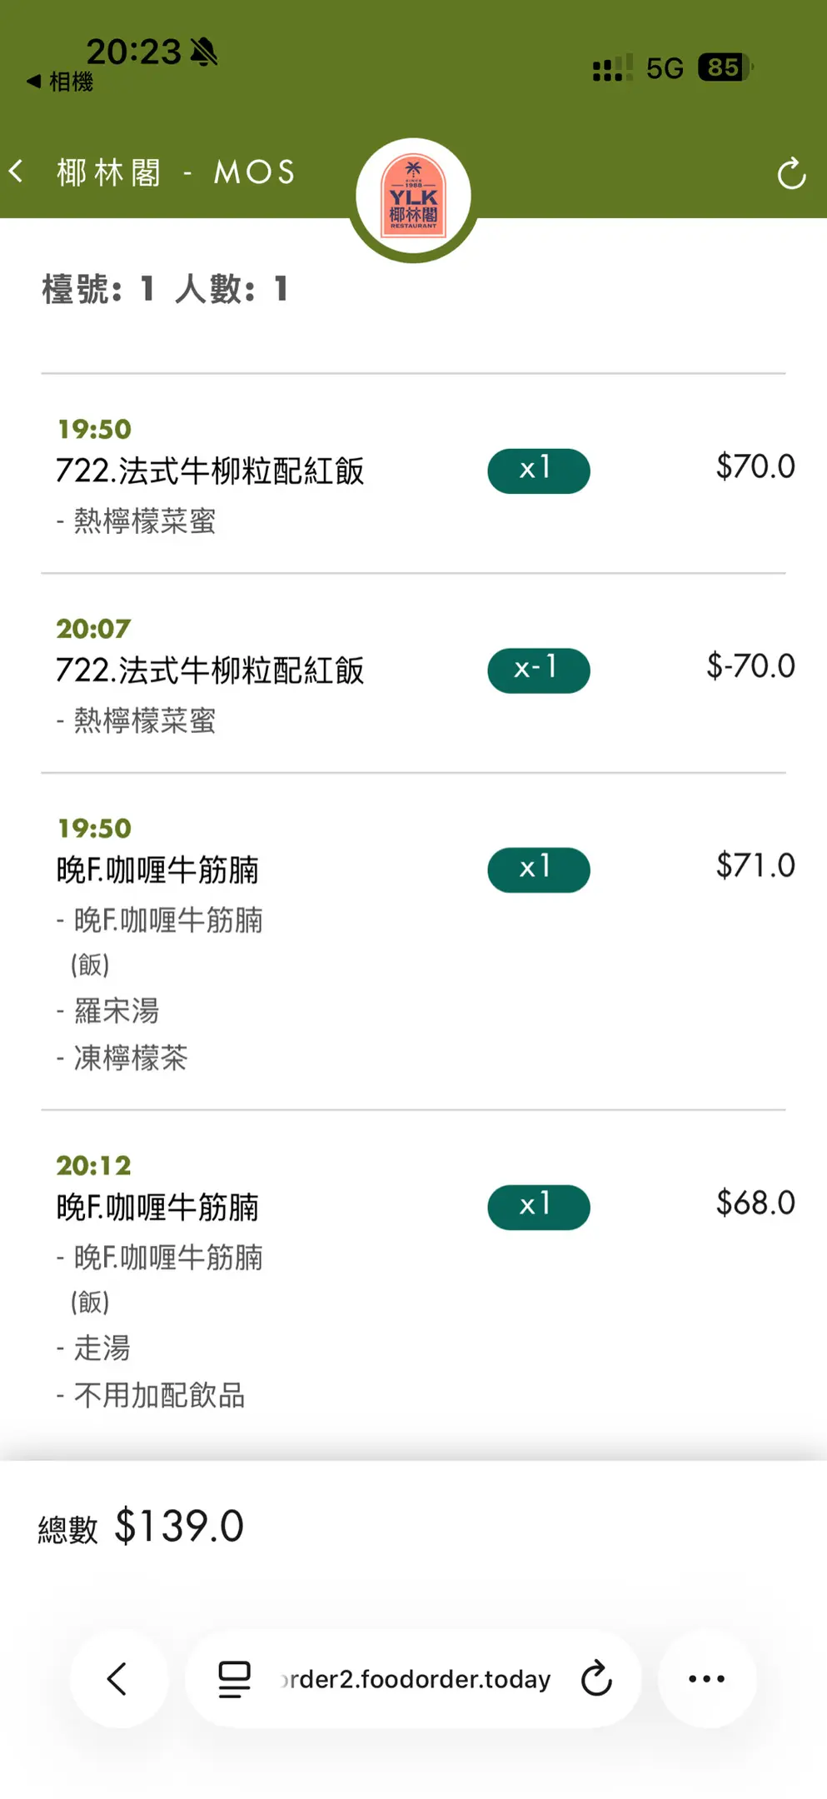
Task: Open the browser three-dots more menu
Action: (706, 1678)
